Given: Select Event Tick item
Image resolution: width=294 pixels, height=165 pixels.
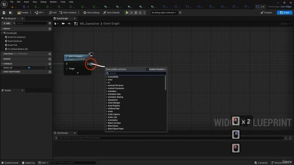Looking at the screenshot, I should tap(12, 45).
